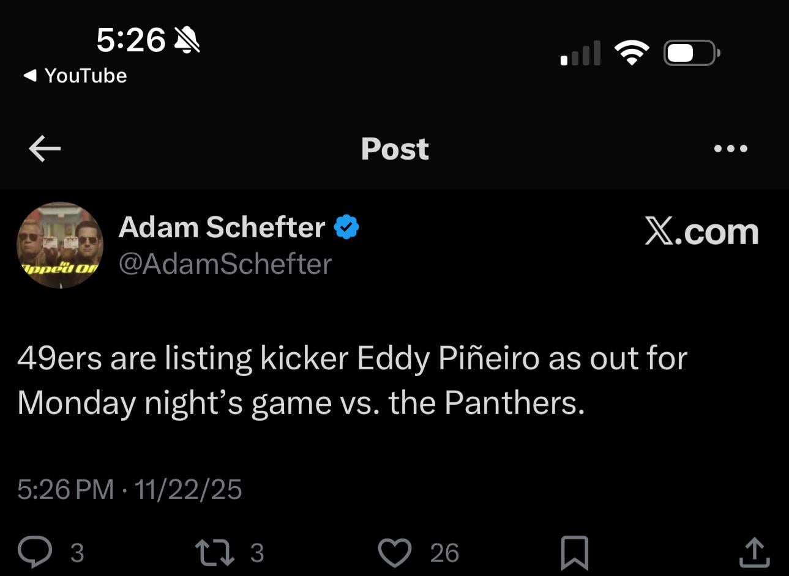Select the Adam Schefter display name
This screenshot has width=789, height=576.
(222, 227)
